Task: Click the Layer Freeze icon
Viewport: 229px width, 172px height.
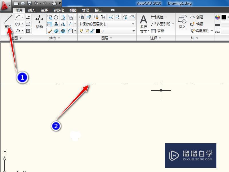Action: point(125,17)
